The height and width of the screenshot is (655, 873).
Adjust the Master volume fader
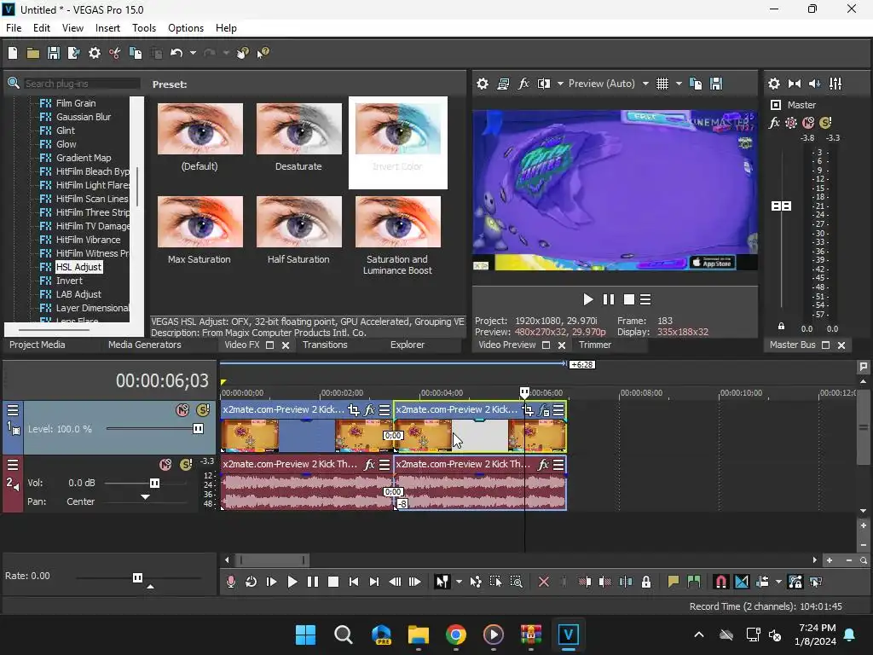[x=781, y=206]
